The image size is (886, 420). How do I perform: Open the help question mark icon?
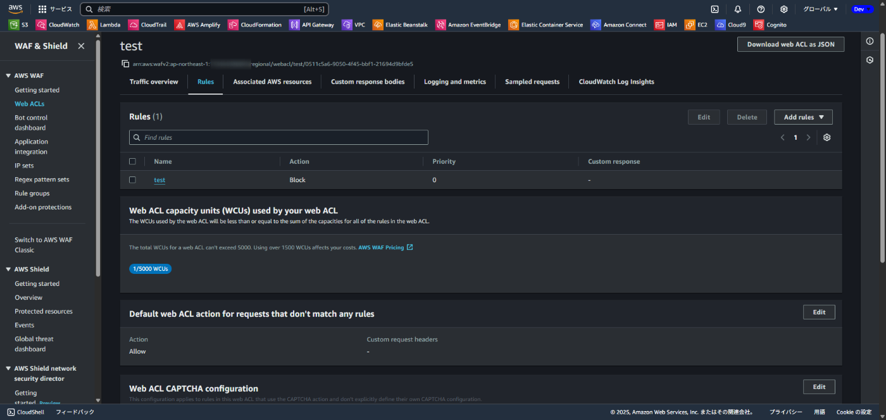coord(761,9)
